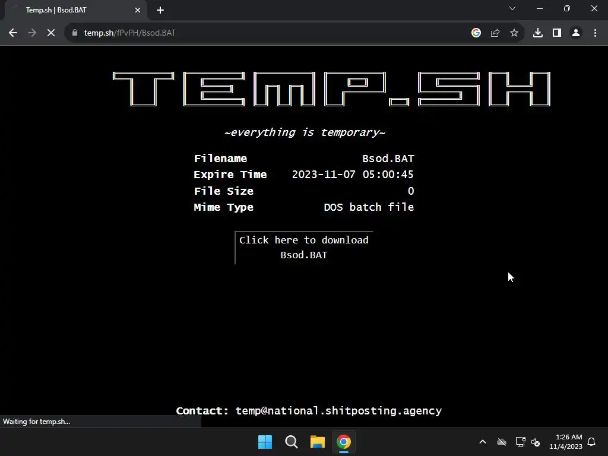The image size is (608, 456).
Task: Click the File Size label
Action: point(224,191)
